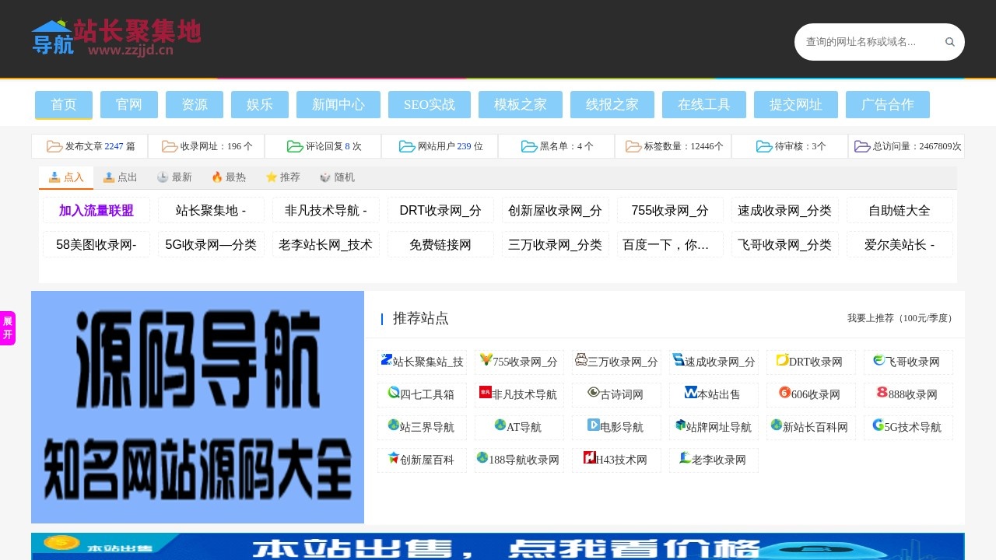Open the 58美图收录网 link
The image size is (996, 560).
pyautogui.click(x=96, y=244)
